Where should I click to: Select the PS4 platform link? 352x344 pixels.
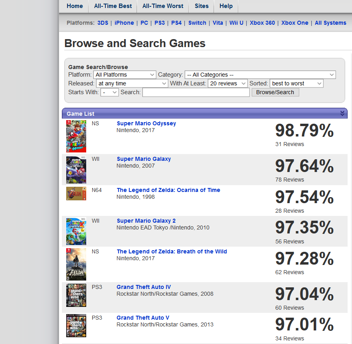click(x=176, y=23)
